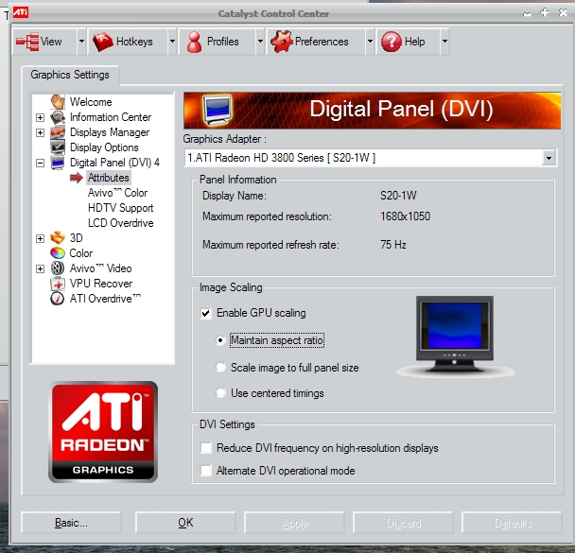Click the S20-1W display name value
575x553 pixels.
pos(398,196)
